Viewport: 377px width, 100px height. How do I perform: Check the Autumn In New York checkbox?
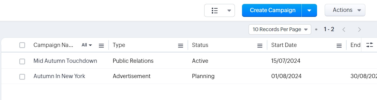(x=22, y=77)
